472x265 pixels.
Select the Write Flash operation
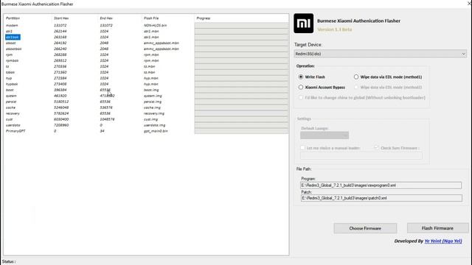pos(311,77)
